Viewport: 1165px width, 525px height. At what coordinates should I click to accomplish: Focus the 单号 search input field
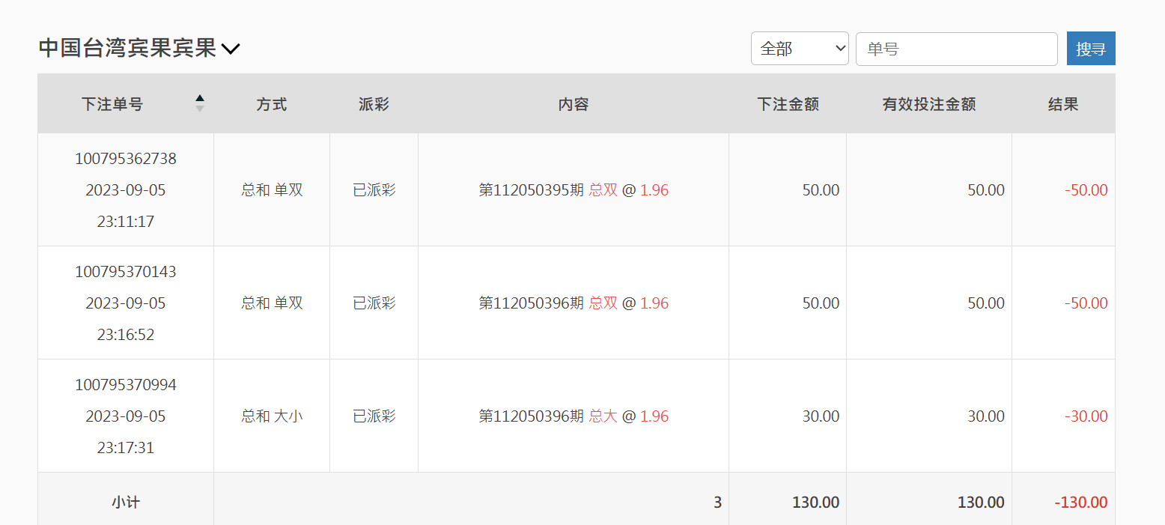(956, 49)
